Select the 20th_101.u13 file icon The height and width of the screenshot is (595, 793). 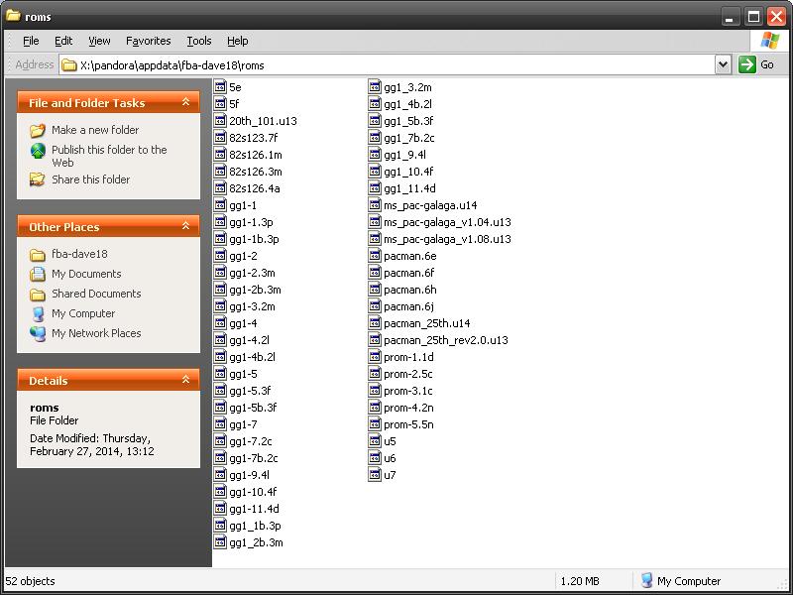pos(220,121)
